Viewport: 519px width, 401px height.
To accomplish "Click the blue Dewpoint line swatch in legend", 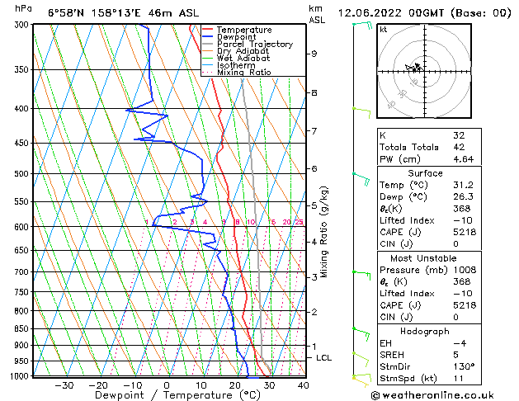I will 208,37.
